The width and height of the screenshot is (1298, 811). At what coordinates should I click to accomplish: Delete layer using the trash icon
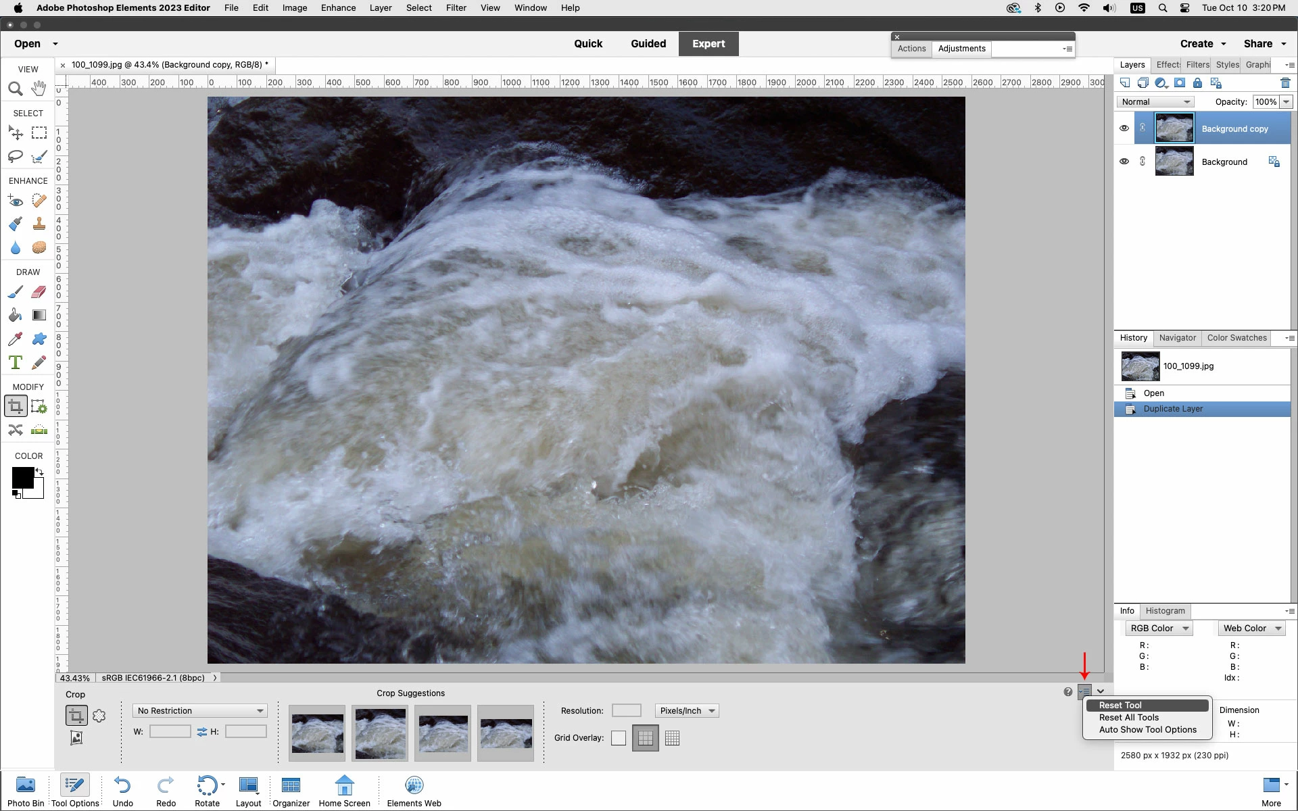coord(1285,83)
